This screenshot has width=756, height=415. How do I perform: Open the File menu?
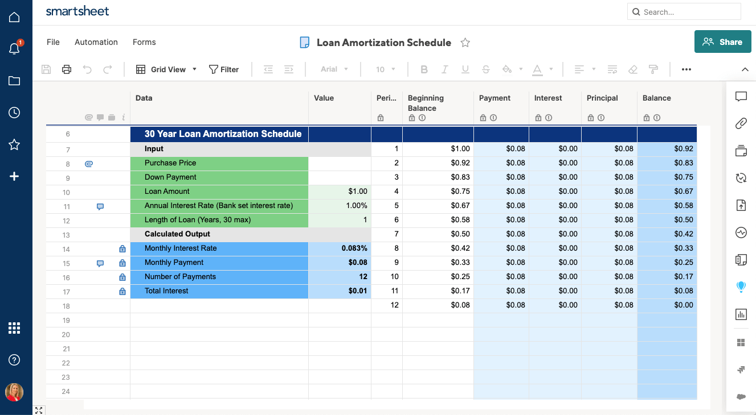click(x=53, y=42)
